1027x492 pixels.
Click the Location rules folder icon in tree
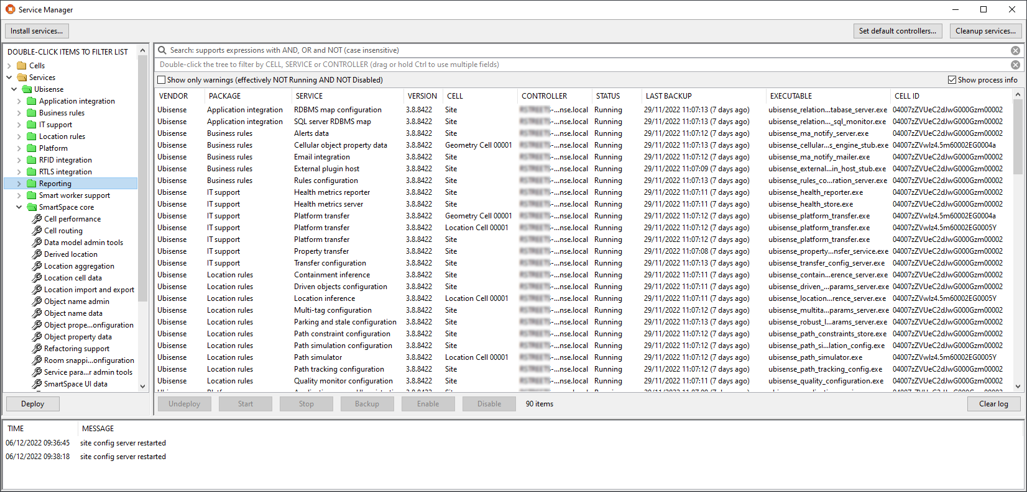pos(32,136)
